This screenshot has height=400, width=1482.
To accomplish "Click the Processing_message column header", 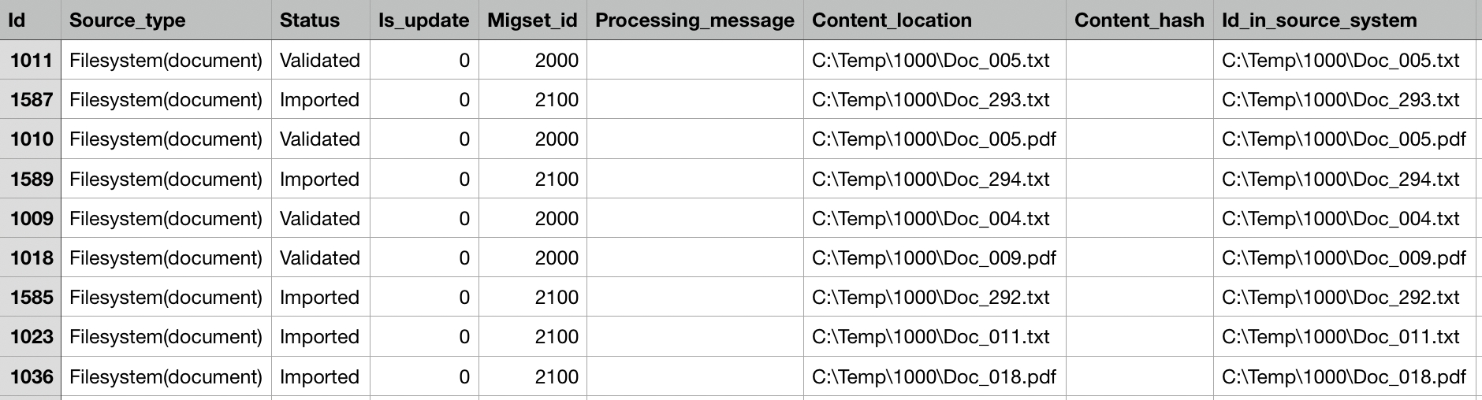I will point(694,20).
